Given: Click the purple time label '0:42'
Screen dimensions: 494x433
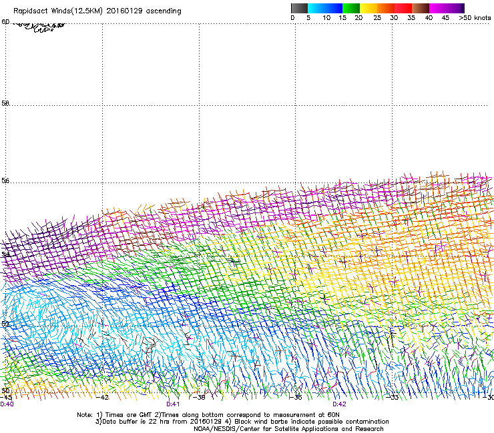Looking at the screenshot, I should tap(339, 404).
